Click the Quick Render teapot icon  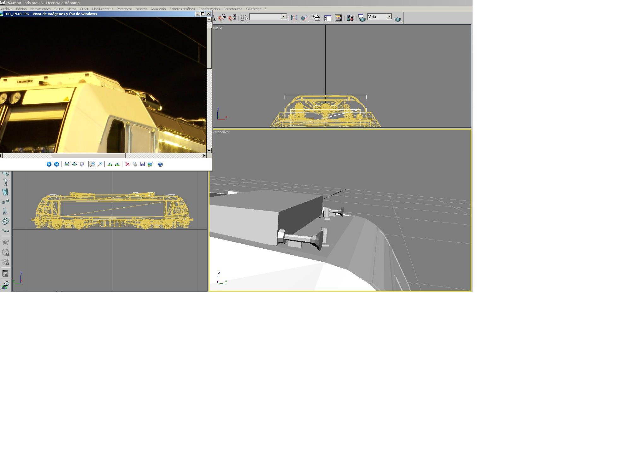tap(397, 19)
